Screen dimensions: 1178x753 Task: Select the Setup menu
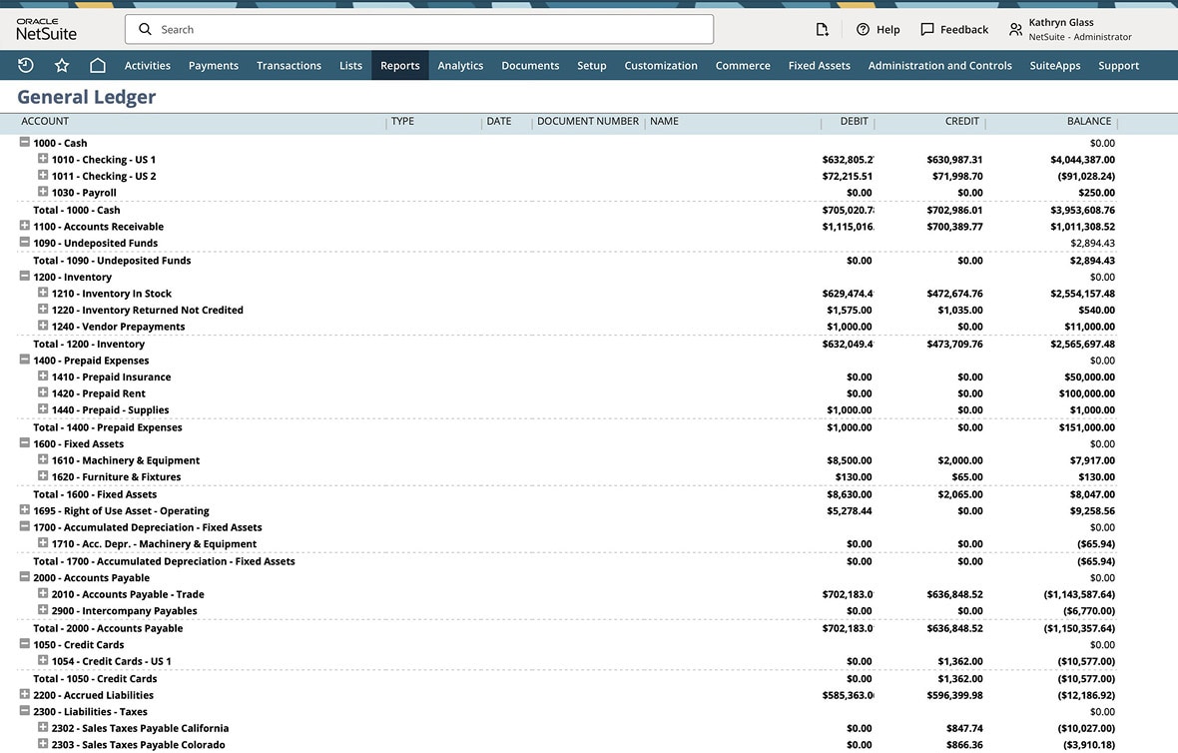point(591,64)
